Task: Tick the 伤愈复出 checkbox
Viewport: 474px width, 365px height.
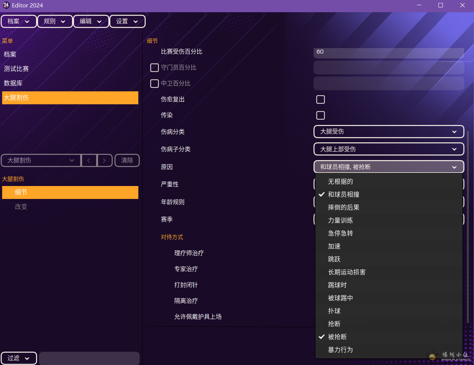Action: 321,99
